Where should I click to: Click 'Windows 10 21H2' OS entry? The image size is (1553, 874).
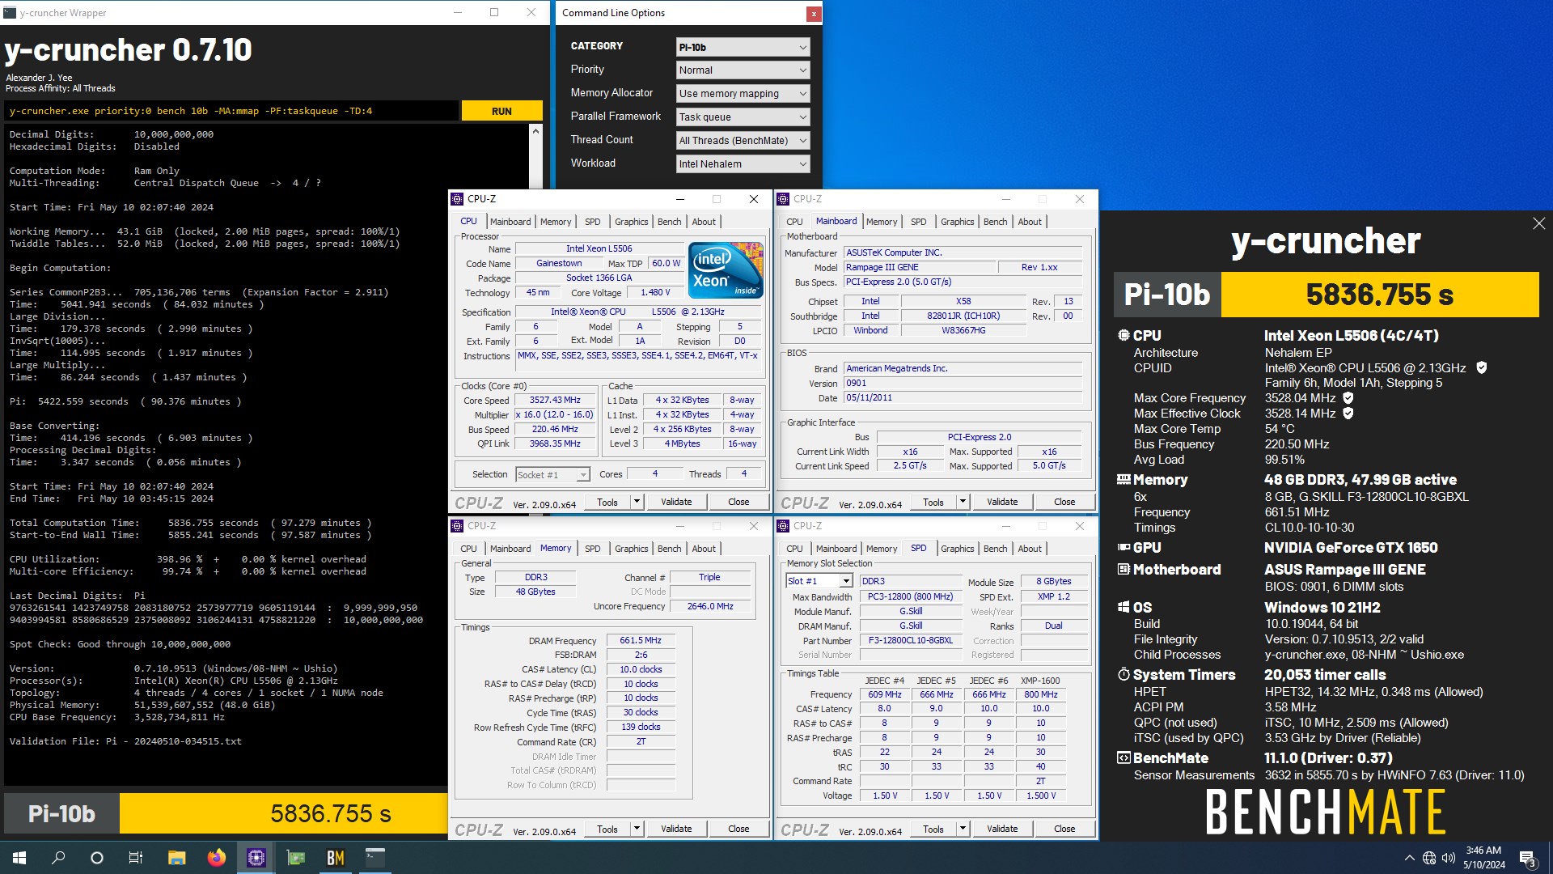pyautogui.click(x=1322, y=608)
